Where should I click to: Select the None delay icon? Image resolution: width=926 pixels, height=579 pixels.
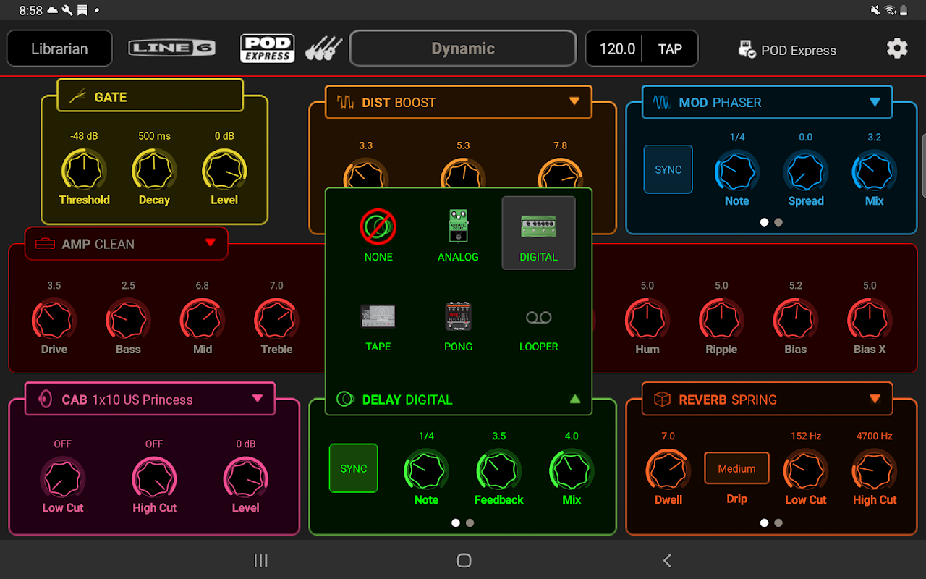click(378, 227)
